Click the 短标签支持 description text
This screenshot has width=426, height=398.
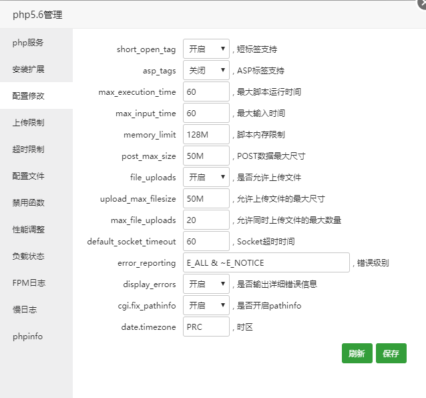tap(257, 49)
